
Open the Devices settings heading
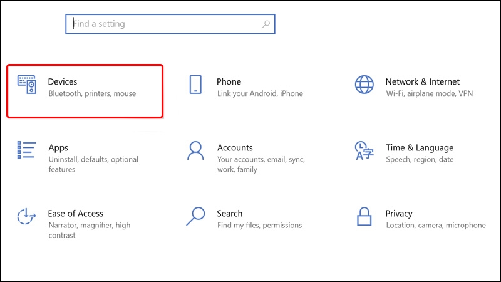(63, 82)
